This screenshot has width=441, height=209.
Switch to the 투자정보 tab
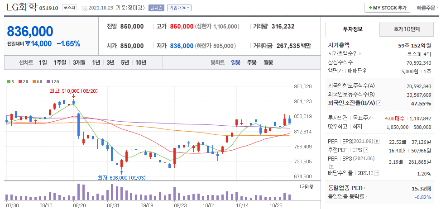353,29
